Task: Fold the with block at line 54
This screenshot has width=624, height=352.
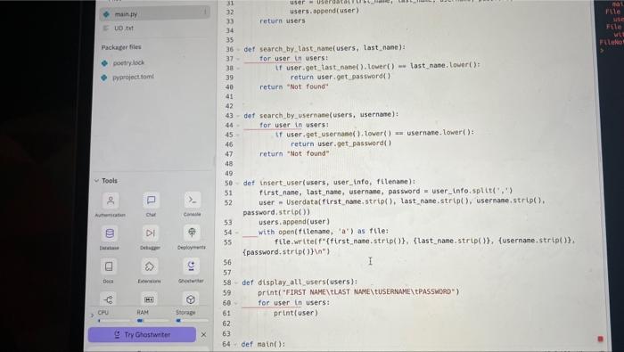Action: click(x=238, y=233)
